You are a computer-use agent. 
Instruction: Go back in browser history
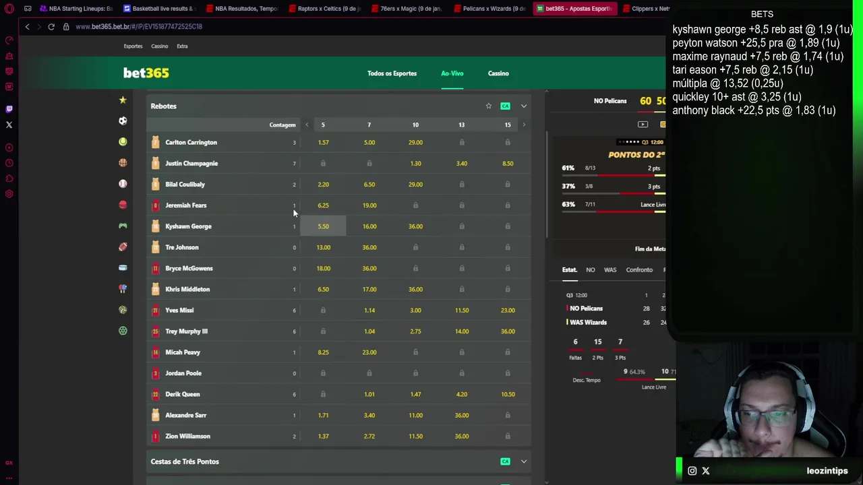point(27,26)
